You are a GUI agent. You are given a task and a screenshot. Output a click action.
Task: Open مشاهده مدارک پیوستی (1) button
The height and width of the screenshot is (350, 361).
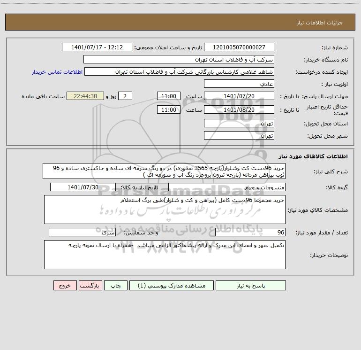tap(172, 286)
